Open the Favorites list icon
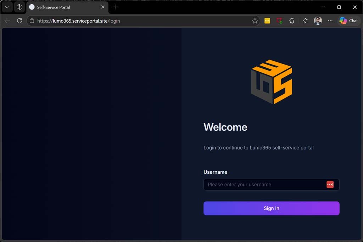363x242 pixels. click(306, 21)
